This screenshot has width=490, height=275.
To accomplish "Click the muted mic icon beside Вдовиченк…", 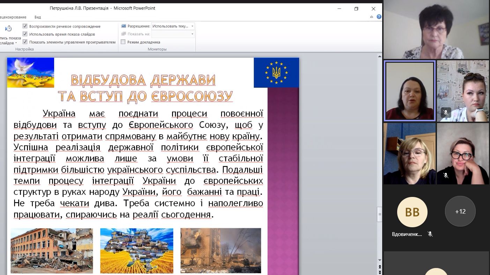I will click(x=430, y=234).
